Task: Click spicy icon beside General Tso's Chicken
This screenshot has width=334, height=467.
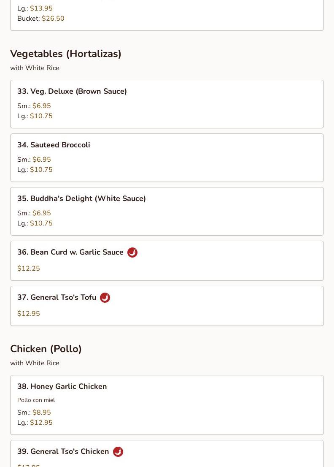Action: pyautogui.click(x=118, y=451)
